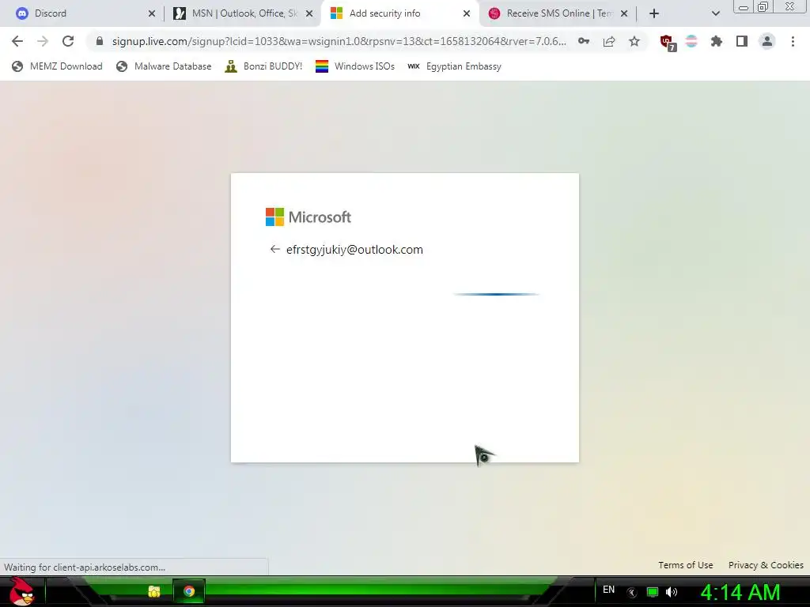This screenshot has height=607, width=810.
Task: Click the network monitor tray icon
Action: click(x=653, y=592)
